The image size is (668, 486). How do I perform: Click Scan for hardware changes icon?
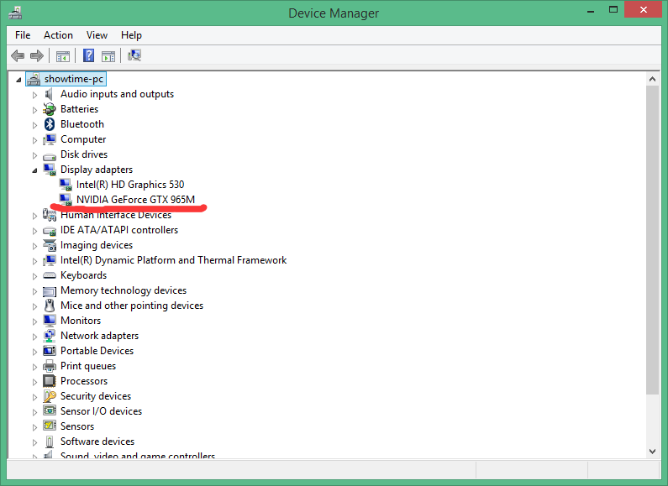tap(134, 55)
